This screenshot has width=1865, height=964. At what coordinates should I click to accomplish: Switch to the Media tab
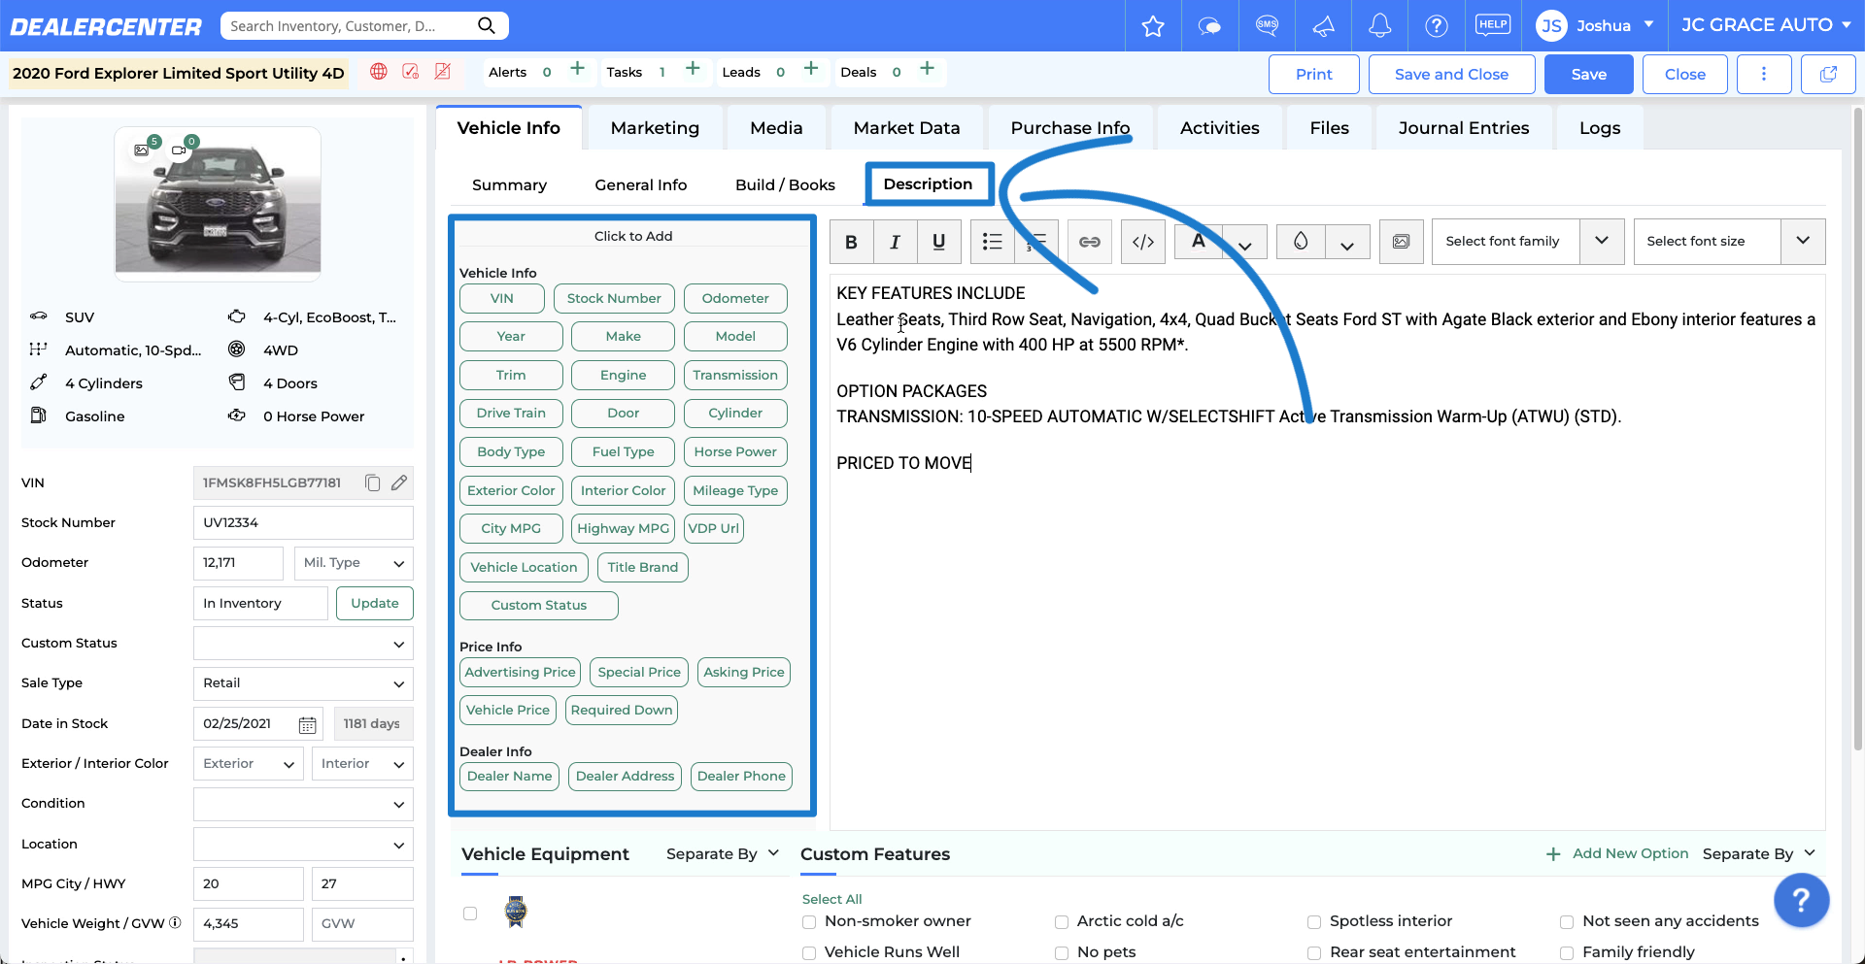pos(776,128)
